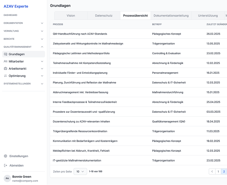Viewport: 227px width, 185px height.
Task: Open row Individuelle Förder- und Entwicklungsplanung
Action: click(138, 73)
